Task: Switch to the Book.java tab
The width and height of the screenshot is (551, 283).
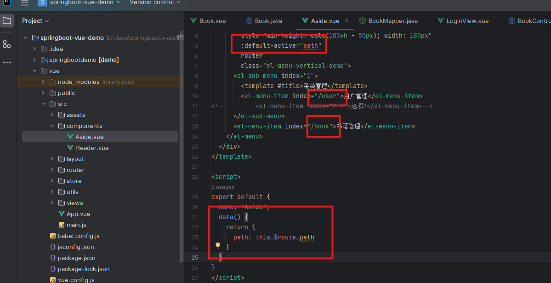Action: point(264,21)
